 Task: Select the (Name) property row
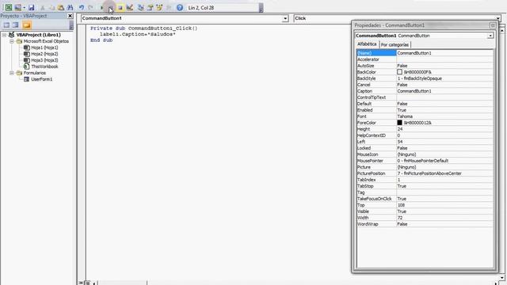click(425, 53)
